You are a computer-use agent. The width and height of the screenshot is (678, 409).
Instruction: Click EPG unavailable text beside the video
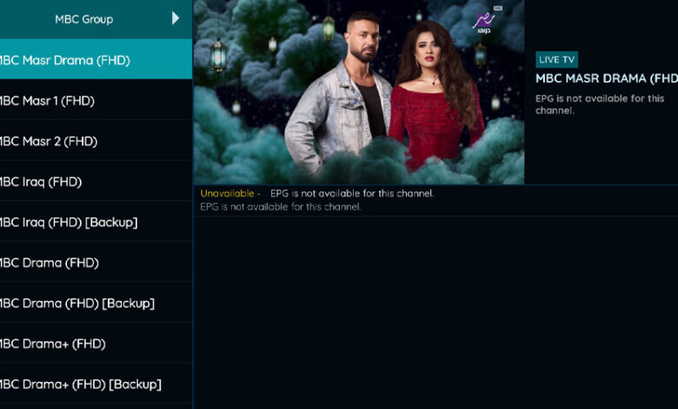600,104
